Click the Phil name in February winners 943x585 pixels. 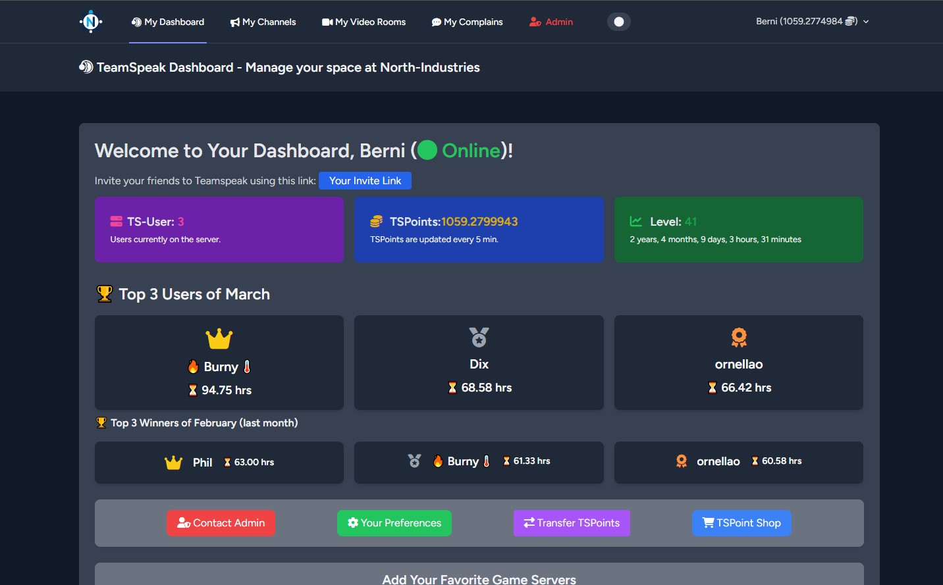[x=202, y=463]
